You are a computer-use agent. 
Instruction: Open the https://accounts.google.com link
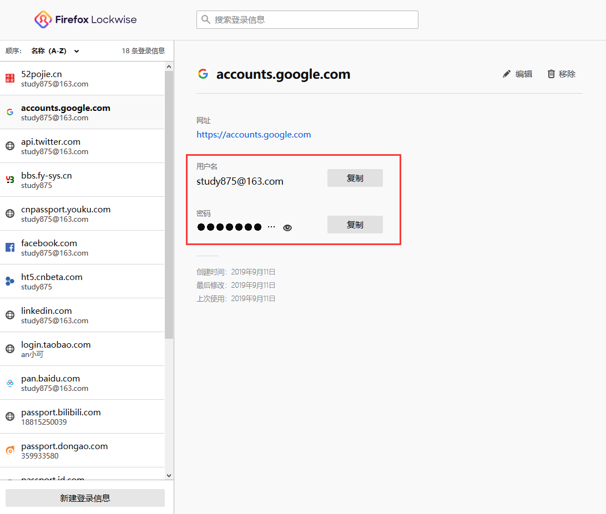[x=254, y=135]
